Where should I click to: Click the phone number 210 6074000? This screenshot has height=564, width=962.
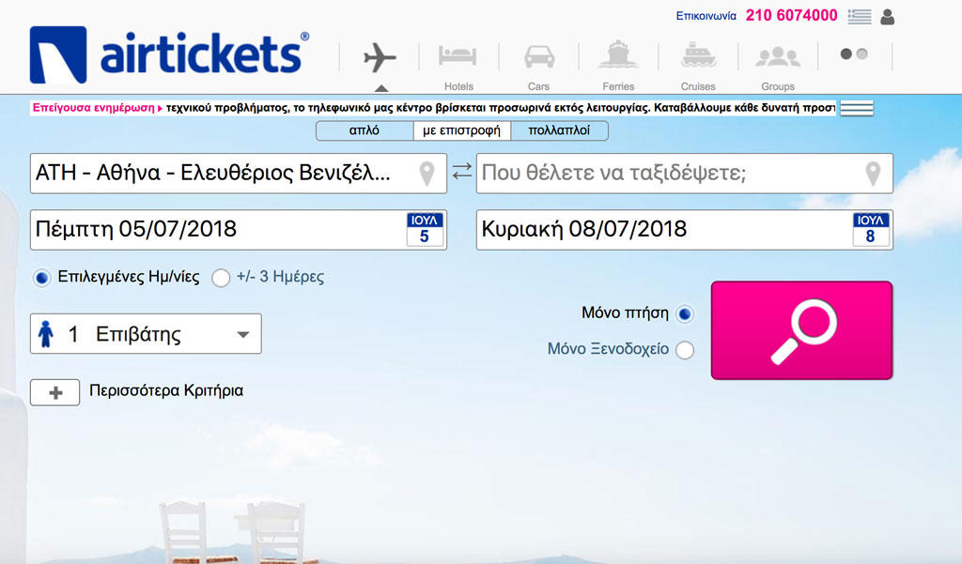[791, 15]
